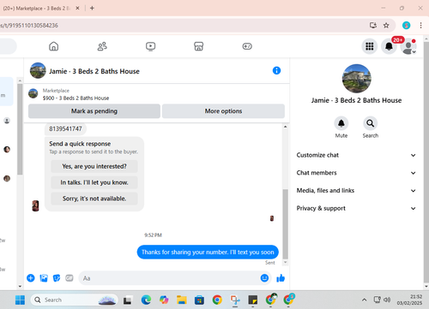This screenshot has width=429, height=309.
Task: Open the volume control in system tray
Action: tap(387, 300)
